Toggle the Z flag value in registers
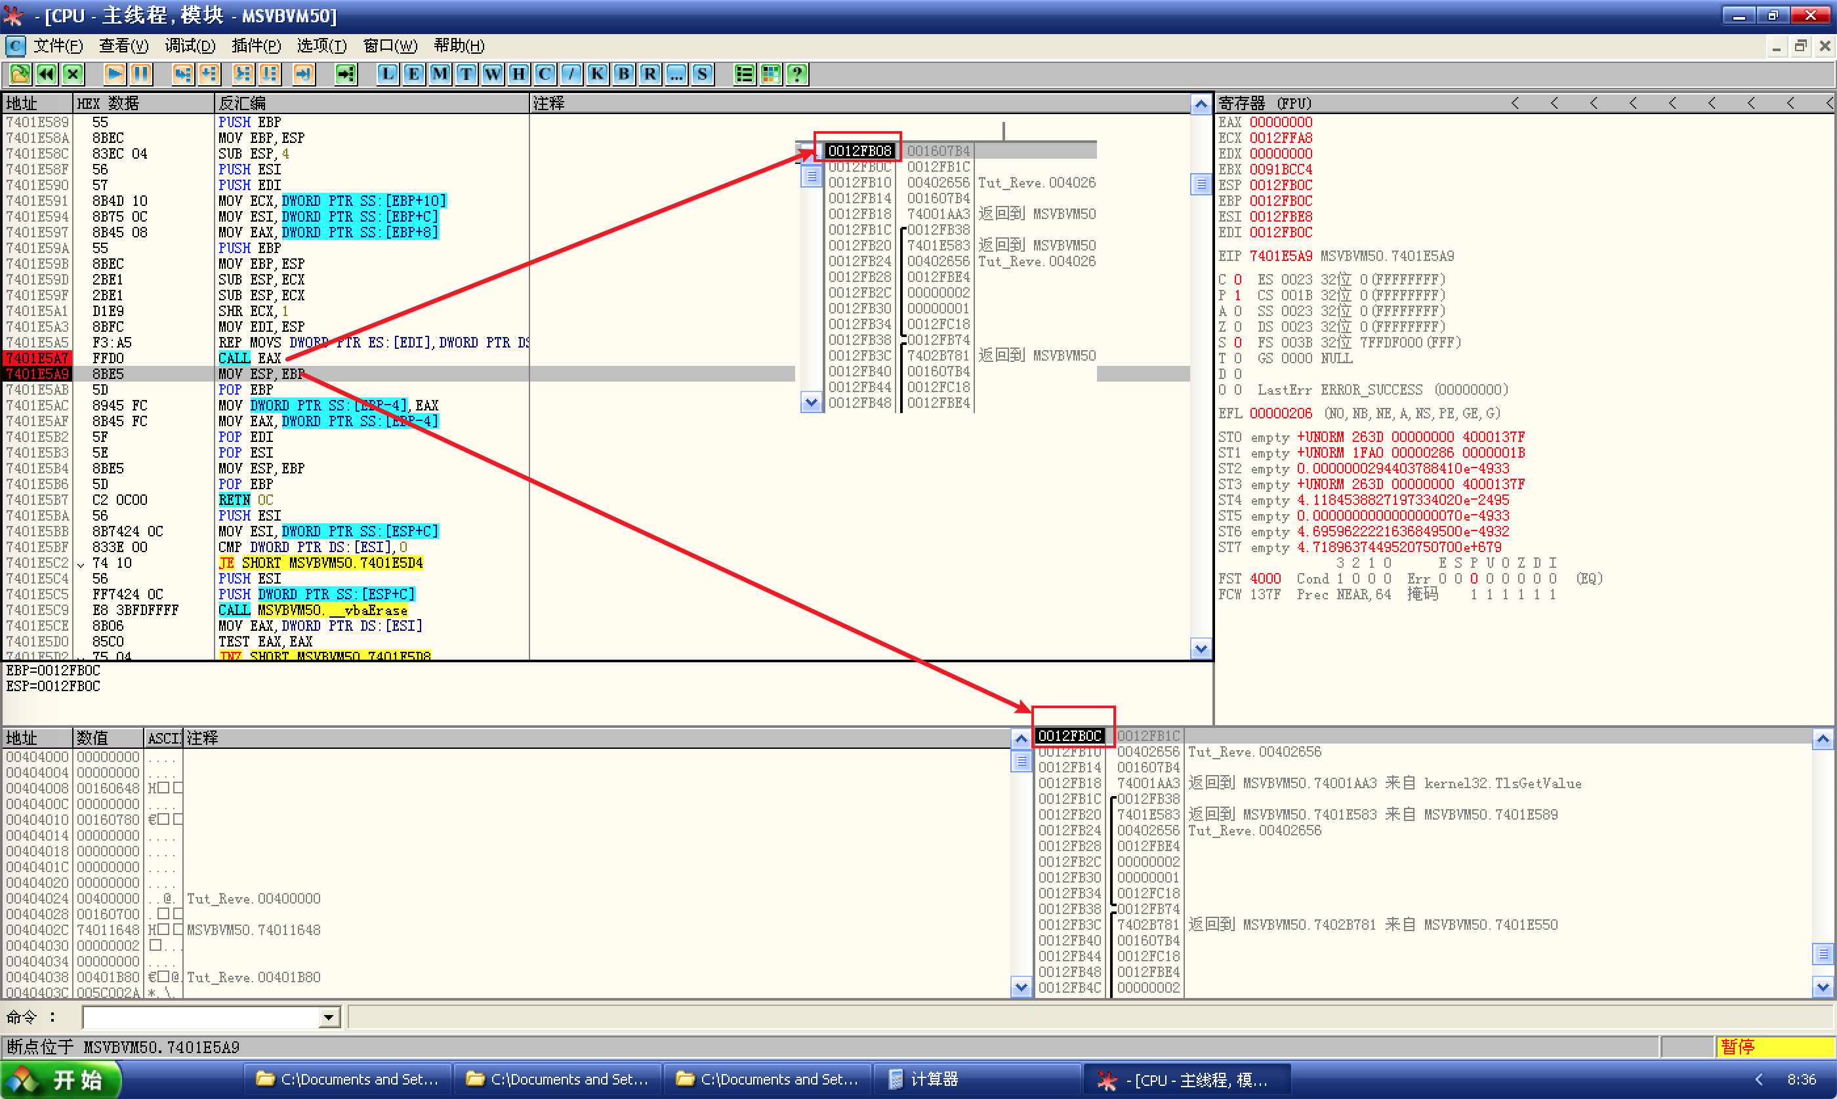Screen dimensions: 1837x1099 tap(1237, 327)
